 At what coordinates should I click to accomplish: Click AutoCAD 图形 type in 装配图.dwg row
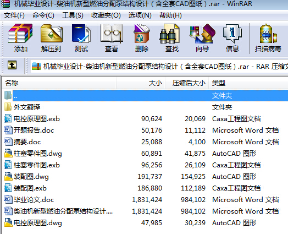(x=234, y=177)
